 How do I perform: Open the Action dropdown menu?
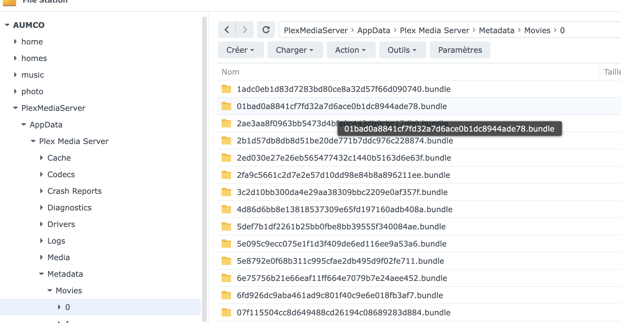351,50
